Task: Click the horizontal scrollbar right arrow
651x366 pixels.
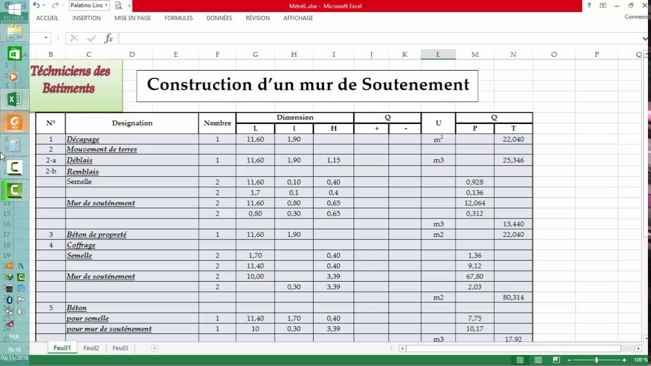Action: [x=638, y=348]
